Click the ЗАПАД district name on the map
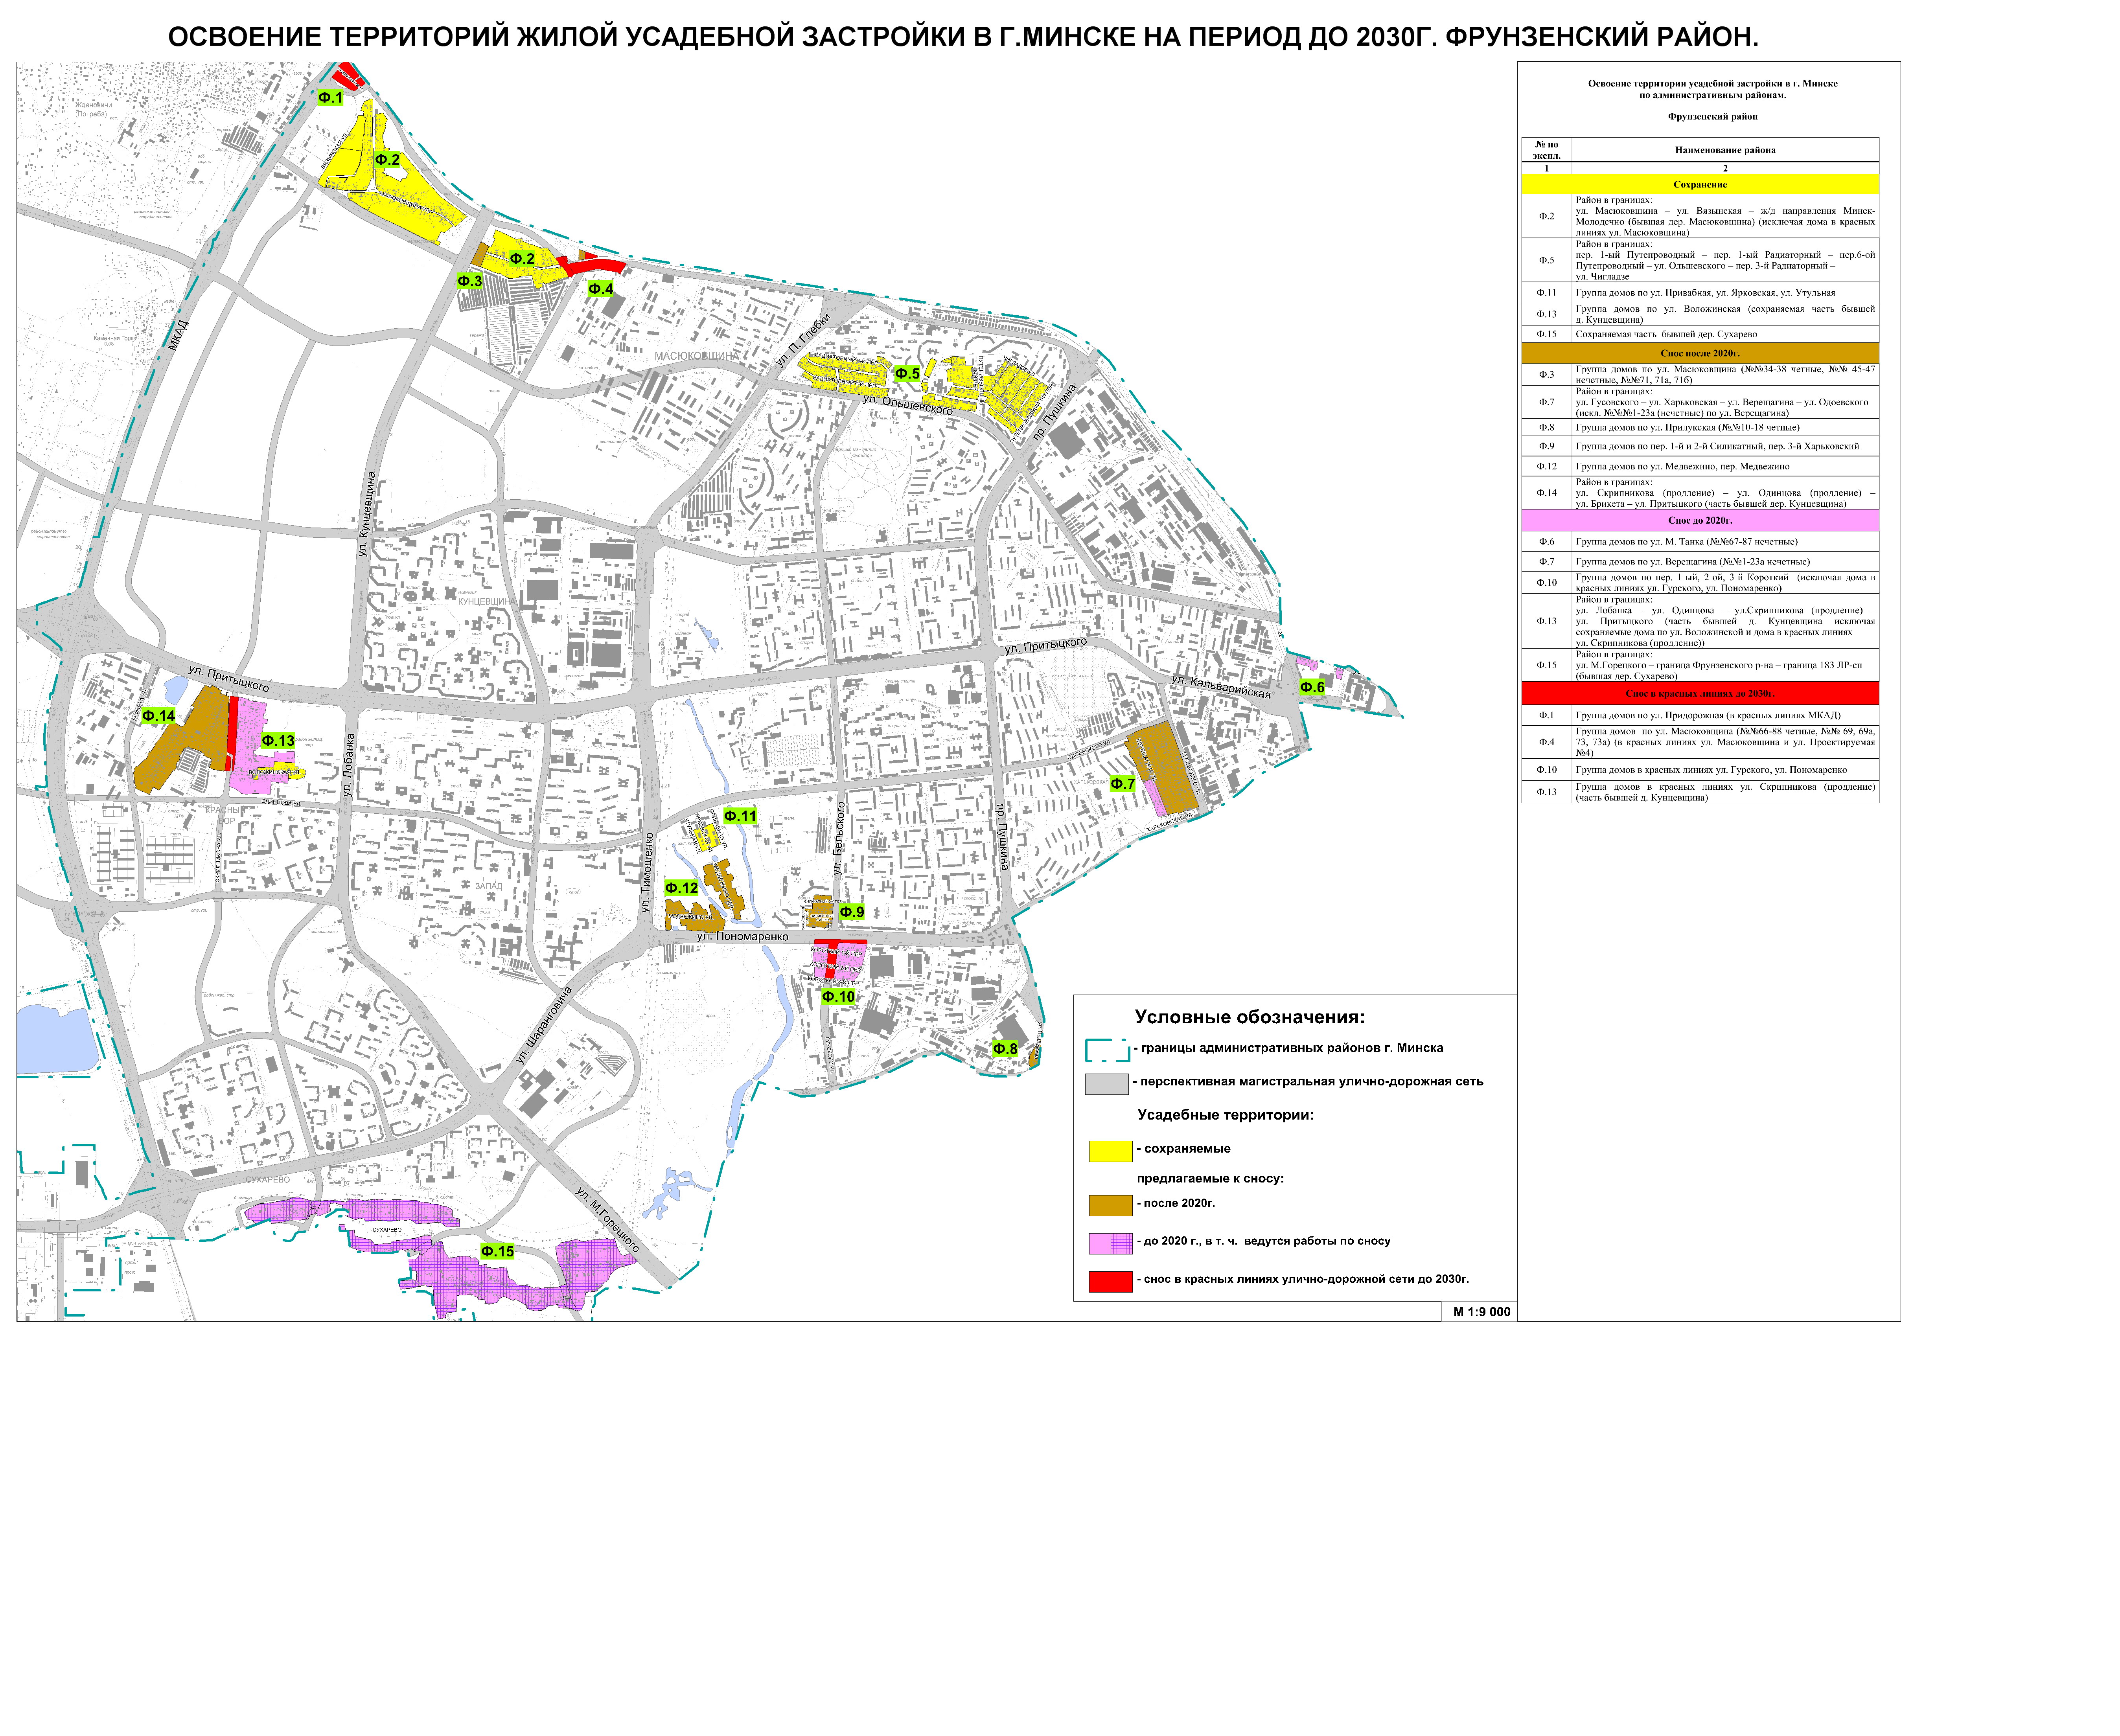This screenshot has height=1736, width=2120. 489,886
